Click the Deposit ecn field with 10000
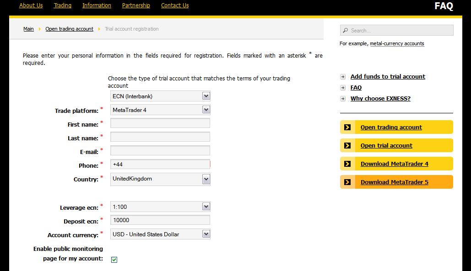 [160, 220]
